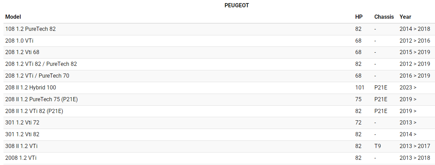Click the Year column header

point(405,17)
